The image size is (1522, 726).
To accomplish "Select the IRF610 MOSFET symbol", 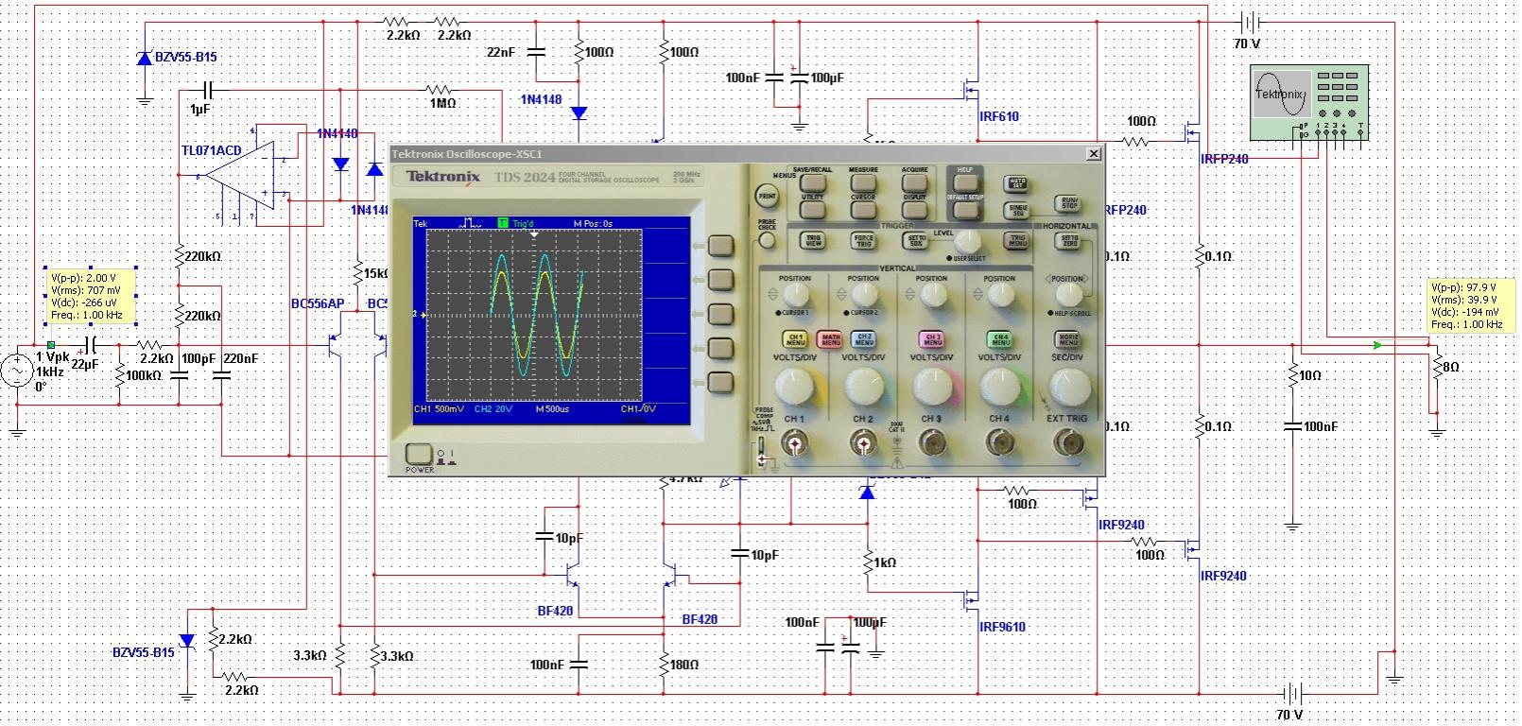I will pos(969,91).
